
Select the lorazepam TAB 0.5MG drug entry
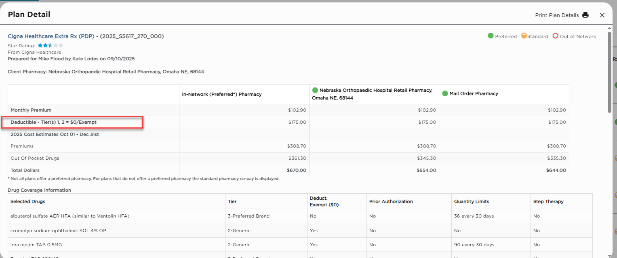pyautogui.click(x=36, y=245)
